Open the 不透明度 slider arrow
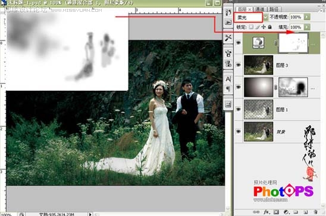 click(x=307, y=17)
